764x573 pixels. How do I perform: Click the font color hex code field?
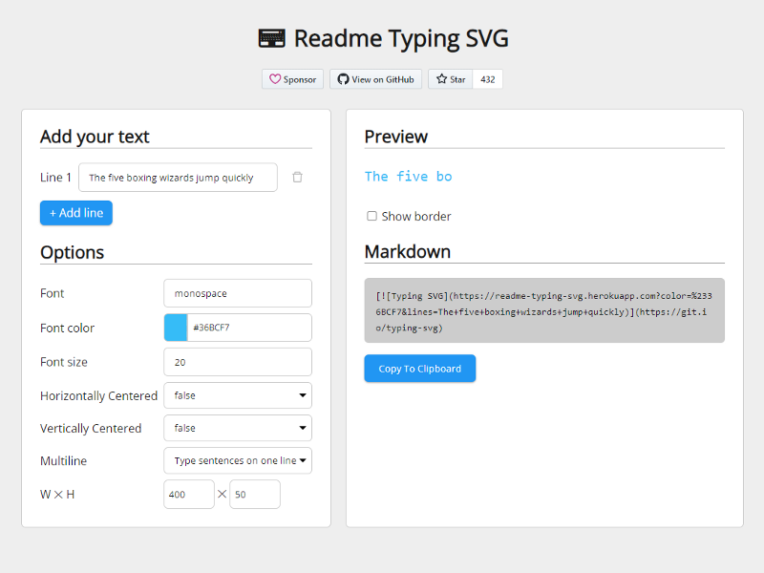click(249, 328)
